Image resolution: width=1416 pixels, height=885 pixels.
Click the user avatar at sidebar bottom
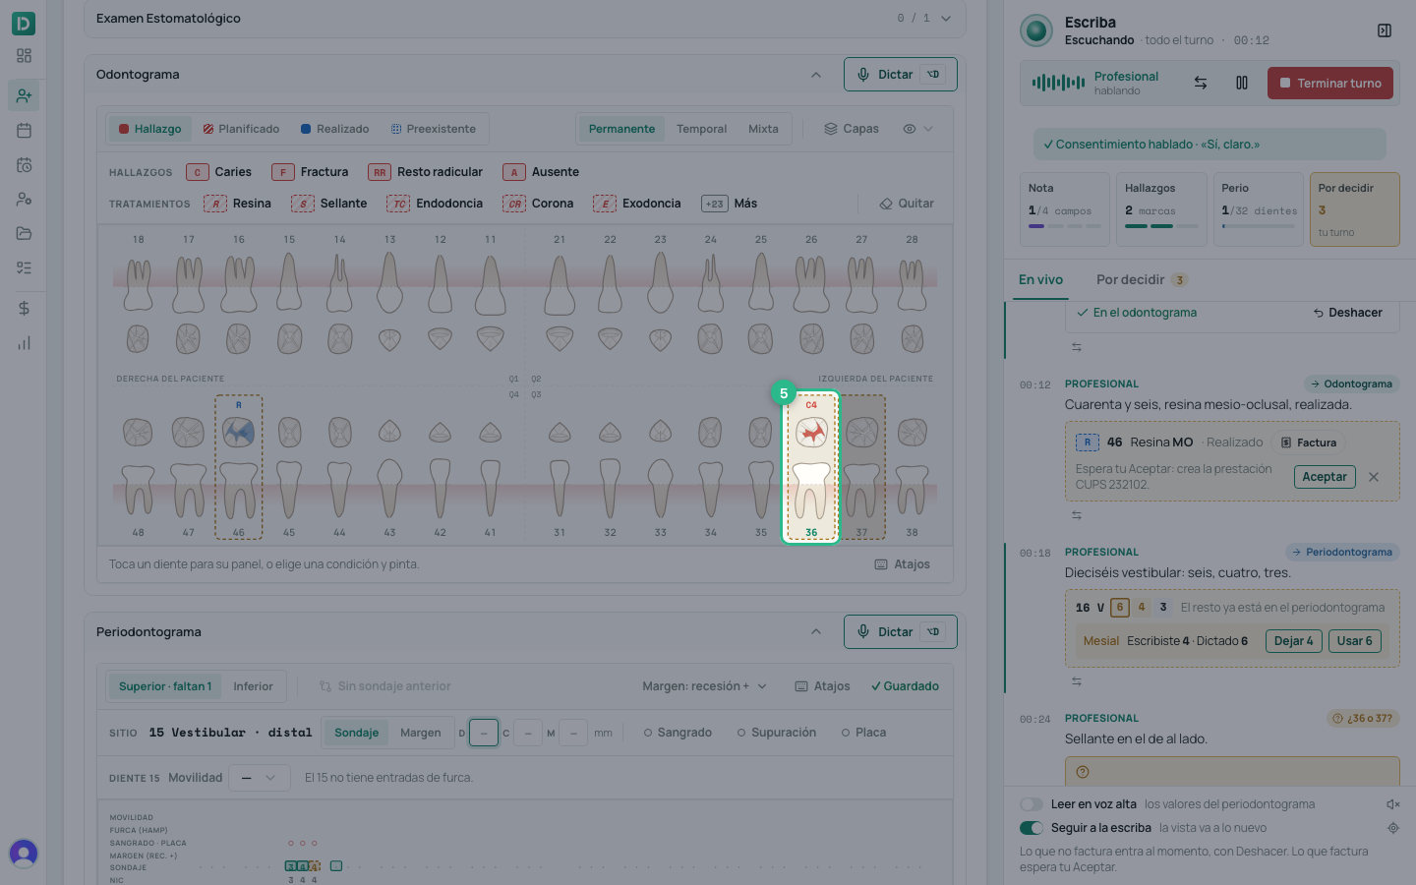(24, 853)
